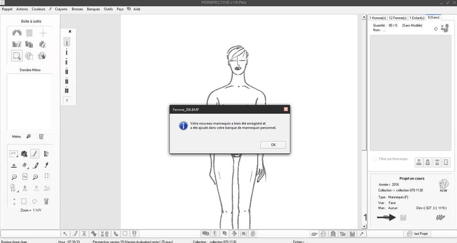Open the 1 Homme(s) mannequin tab
The image size is (457, 243).
[377, 18]
